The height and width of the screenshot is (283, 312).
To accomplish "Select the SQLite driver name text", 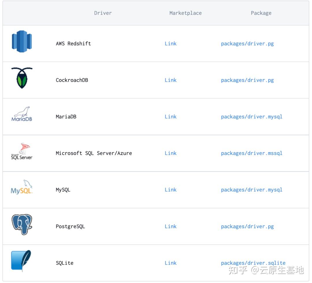I will [65, 263].
